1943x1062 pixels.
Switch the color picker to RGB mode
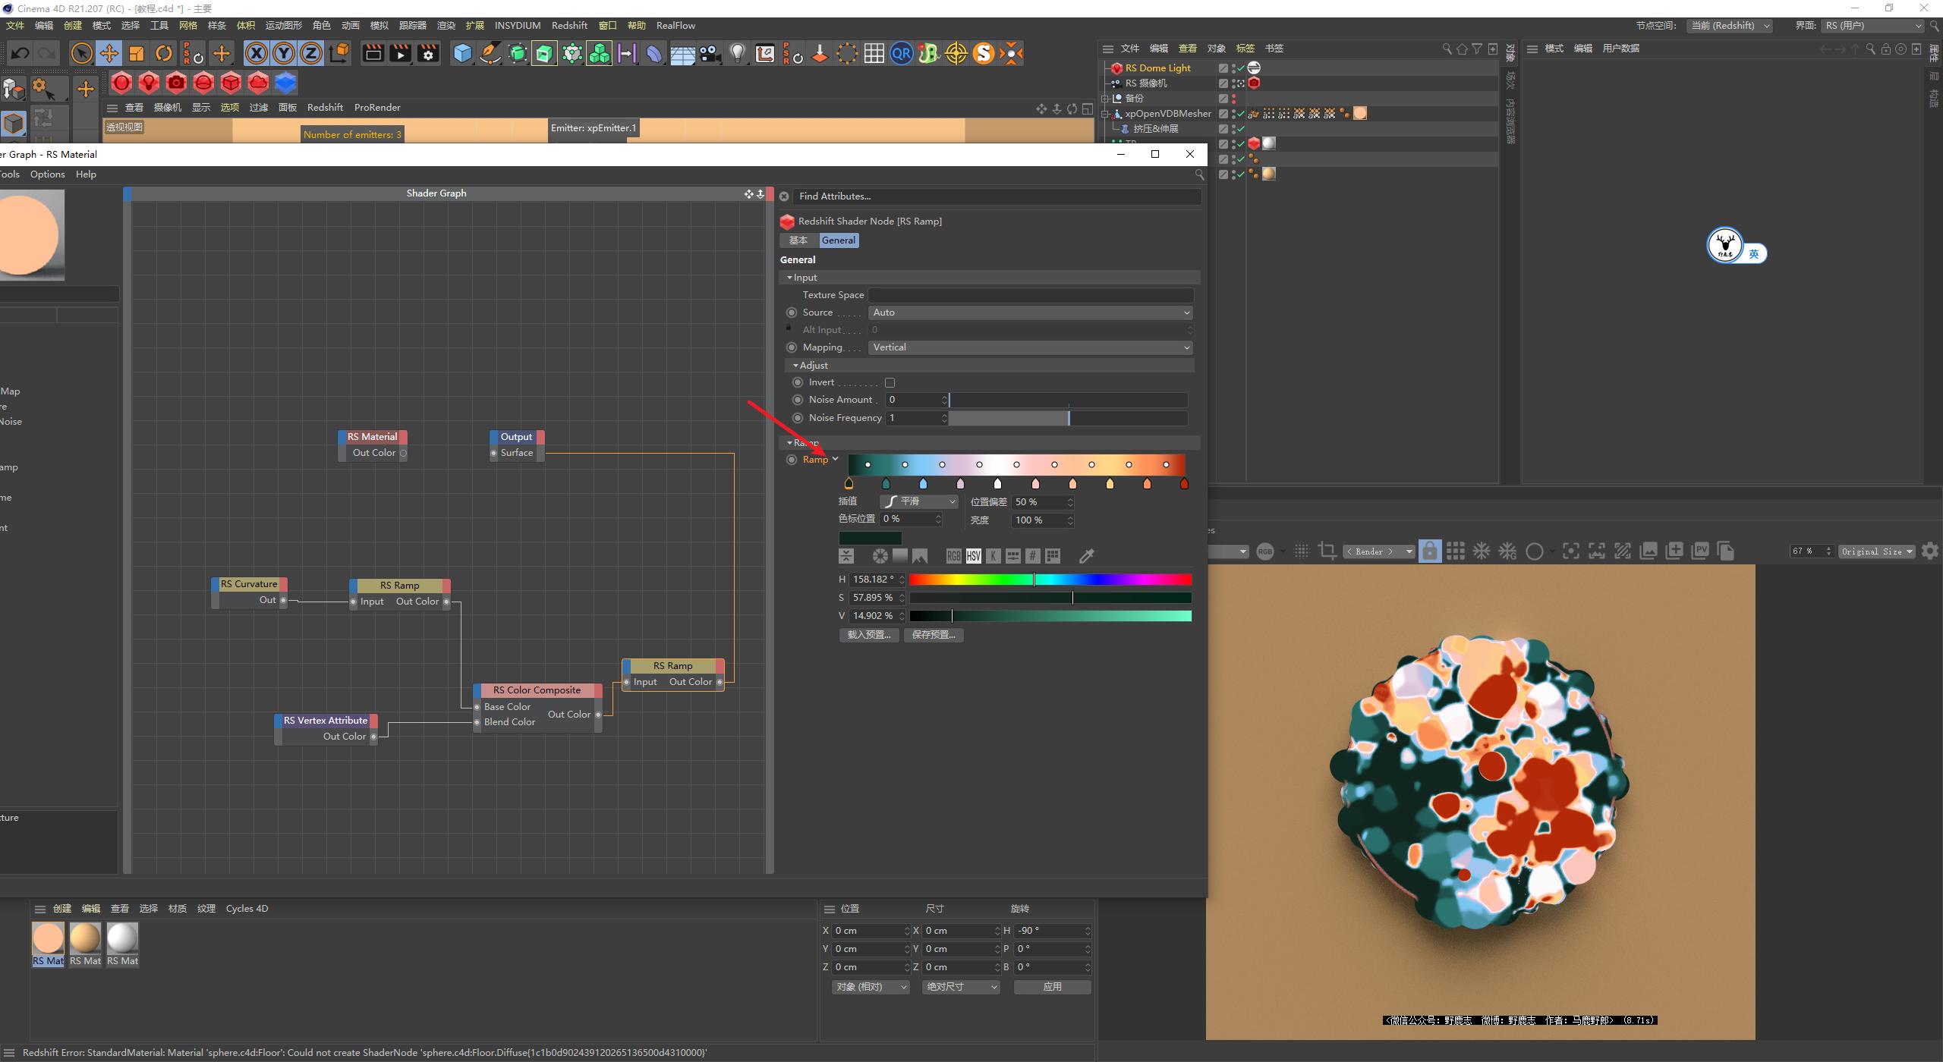click(953, 556)
